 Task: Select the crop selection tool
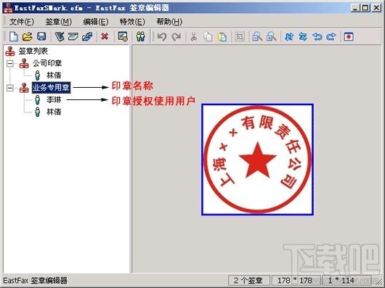click(x=240, y=37)
